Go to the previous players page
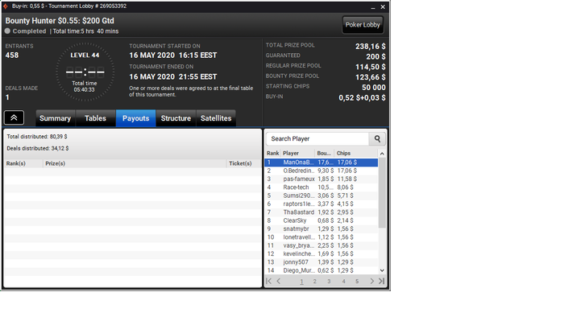564x317 pixels. [279, 281]
